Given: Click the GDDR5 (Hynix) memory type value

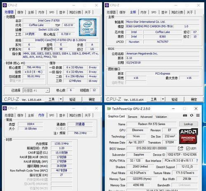Looking at the screenshot, I should coord(142,179).
